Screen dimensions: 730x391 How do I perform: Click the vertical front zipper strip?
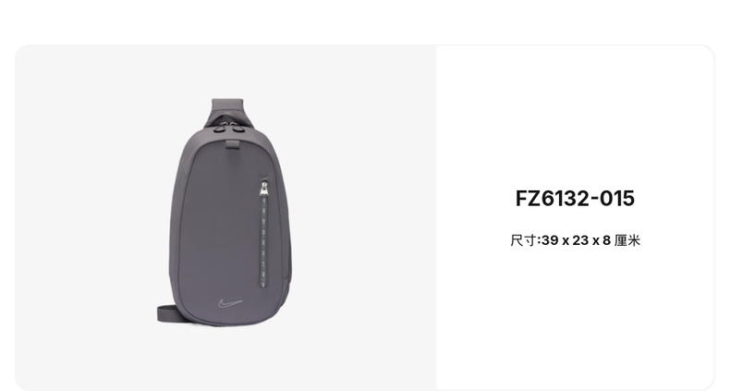(x=264, y=232)
